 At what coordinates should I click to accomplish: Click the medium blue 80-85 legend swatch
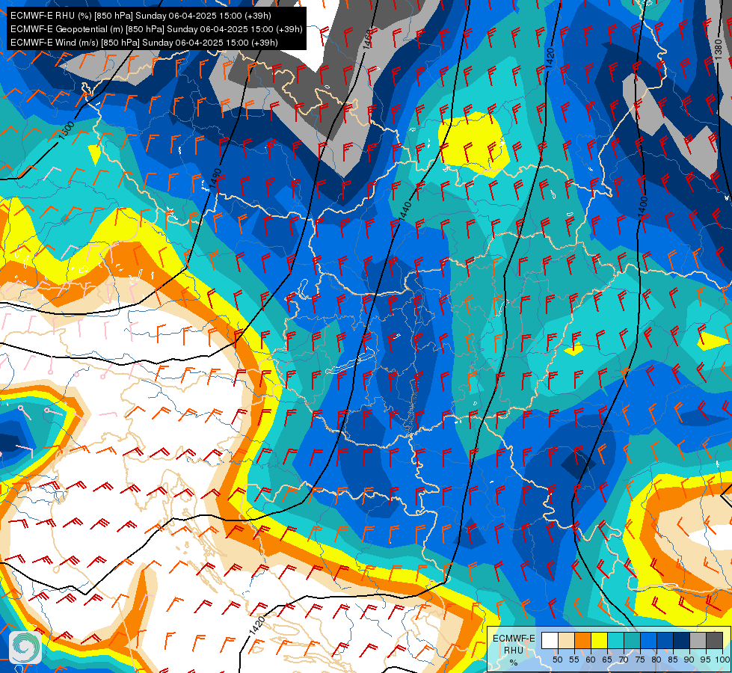click(x=665, y=640)
